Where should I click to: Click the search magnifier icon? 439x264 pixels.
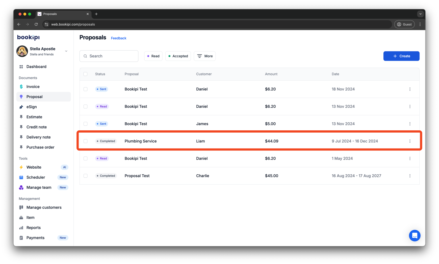(85, 56)
